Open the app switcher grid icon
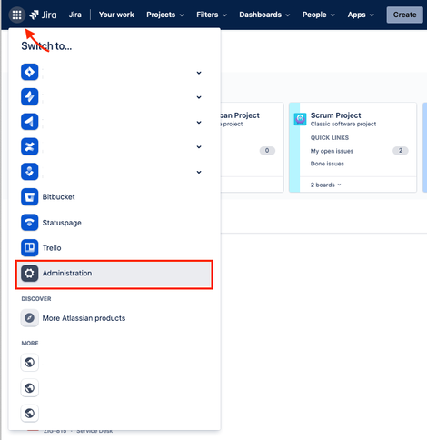This screenshot has height=440, width=427. point(16,15)
